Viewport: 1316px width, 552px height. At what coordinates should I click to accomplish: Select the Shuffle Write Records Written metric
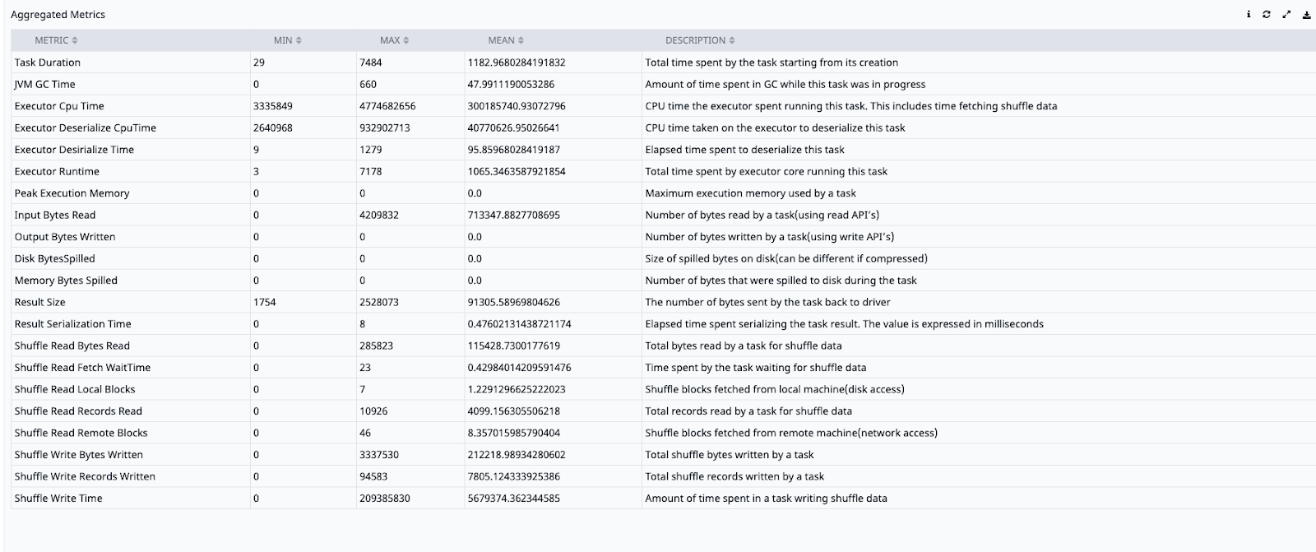[85, 476]
